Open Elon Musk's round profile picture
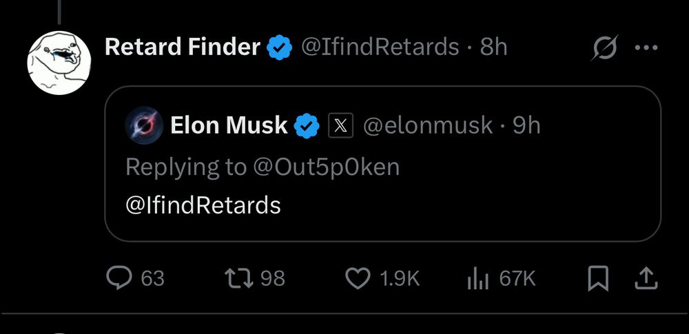This screenshot has width=689, height=334. tap(145, 126)
